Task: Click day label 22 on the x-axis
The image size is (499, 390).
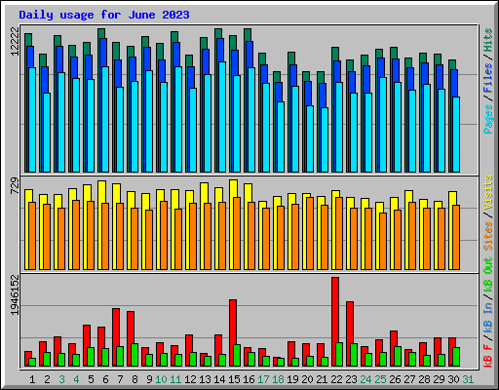Action: [336, 379]
